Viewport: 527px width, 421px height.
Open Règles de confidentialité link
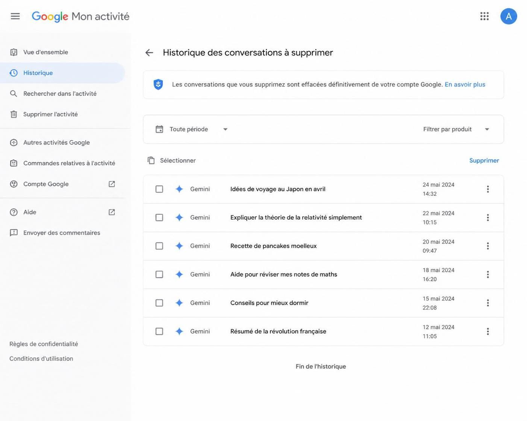[x=44, y=344]
